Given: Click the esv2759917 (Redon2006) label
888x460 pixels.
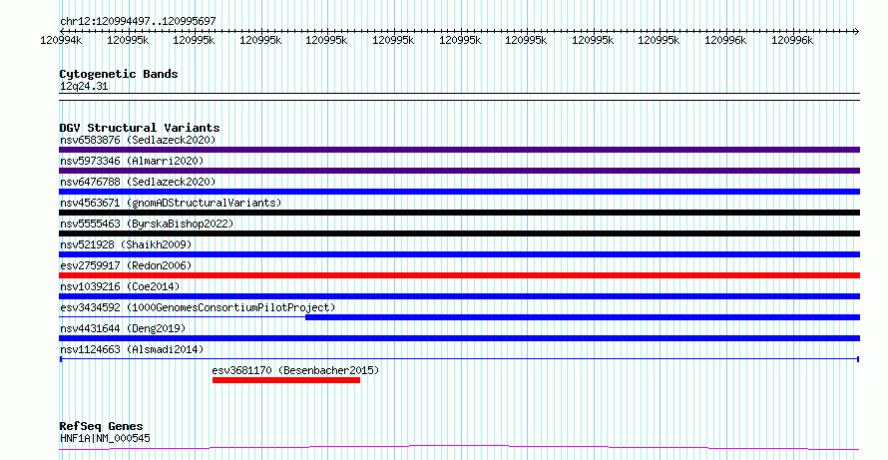Looking at the screenshot, I should point(126,265).
